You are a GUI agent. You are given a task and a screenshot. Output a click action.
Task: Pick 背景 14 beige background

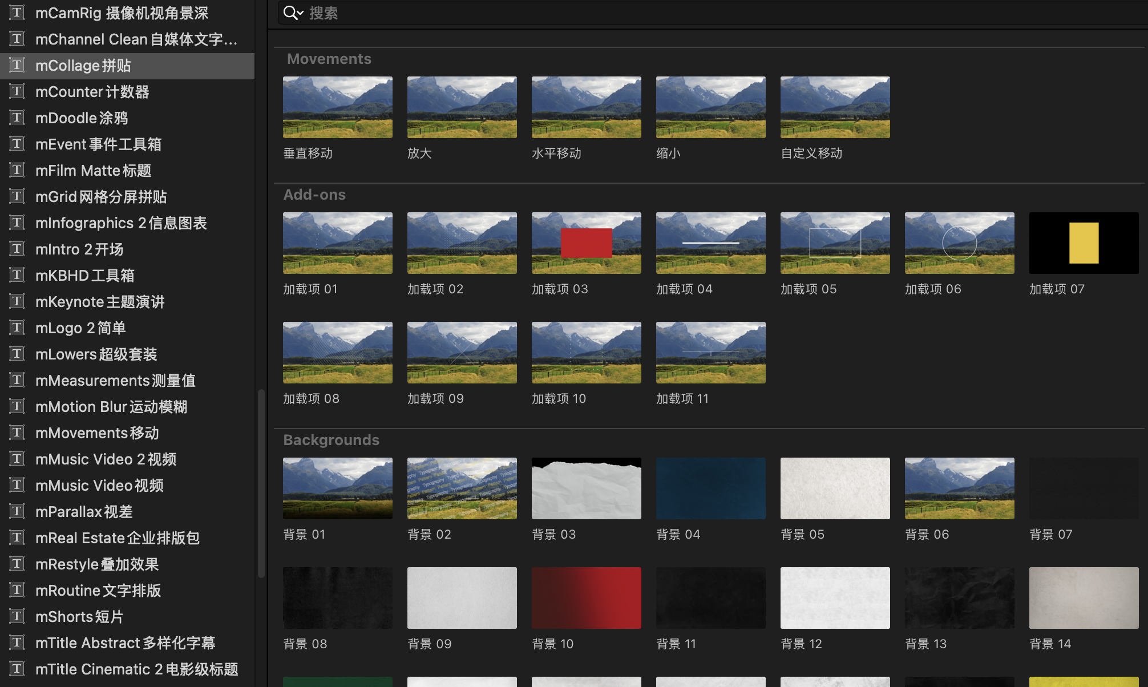1084,598
